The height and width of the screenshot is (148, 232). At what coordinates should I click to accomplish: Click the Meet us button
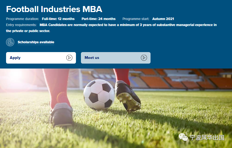[116, 58]
